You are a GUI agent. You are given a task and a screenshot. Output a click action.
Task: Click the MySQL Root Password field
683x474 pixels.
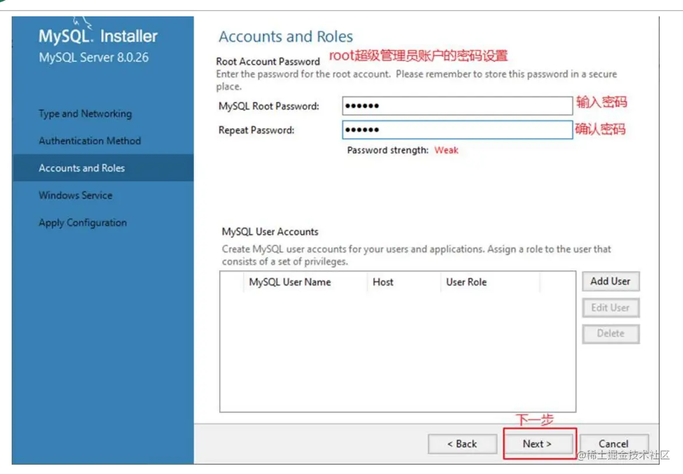(x=457, y=106)
